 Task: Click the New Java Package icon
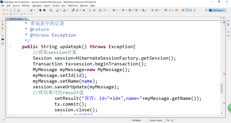153,10
